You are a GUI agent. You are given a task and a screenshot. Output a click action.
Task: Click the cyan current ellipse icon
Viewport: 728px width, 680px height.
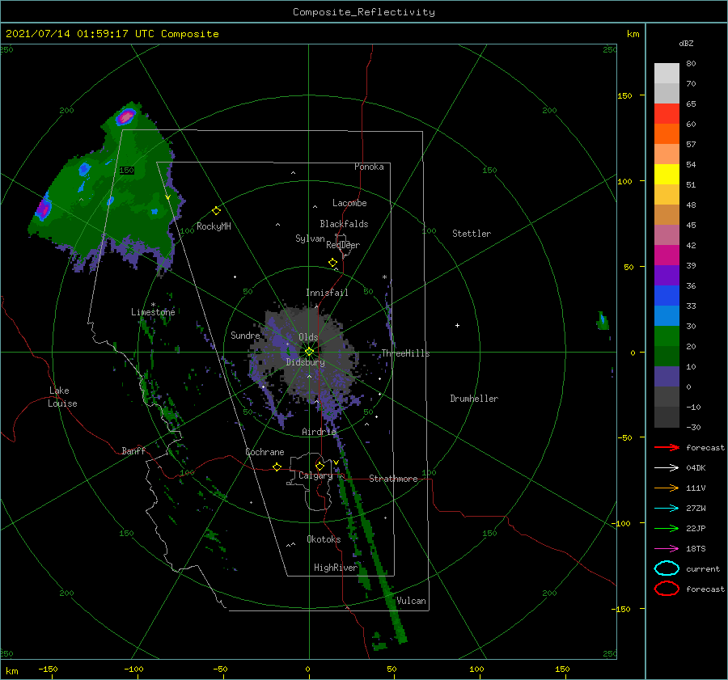pos(667,568)
